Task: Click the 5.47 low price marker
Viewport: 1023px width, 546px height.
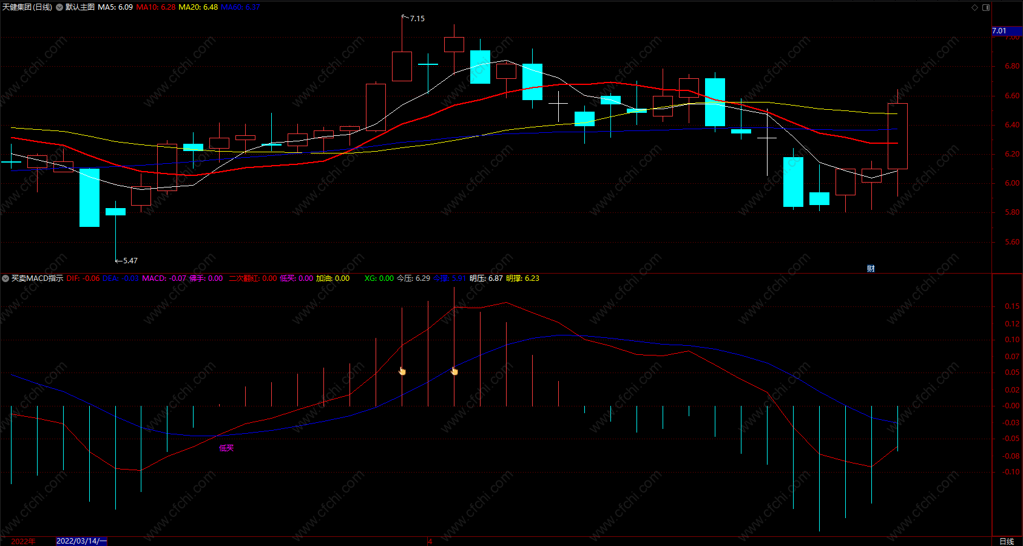Action: [x=130, y=261]
